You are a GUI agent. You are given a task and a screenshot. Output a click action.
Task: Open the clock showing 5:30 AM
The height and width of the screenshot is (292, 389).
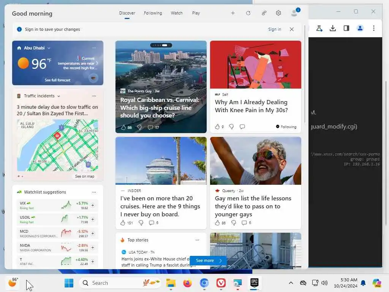pos(346,283)
